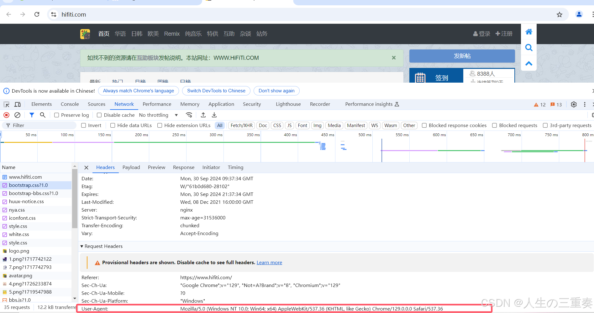The image size is (594, 313).
Task: Click Switch DevTools to Chinese
Action: click(216, 91)
